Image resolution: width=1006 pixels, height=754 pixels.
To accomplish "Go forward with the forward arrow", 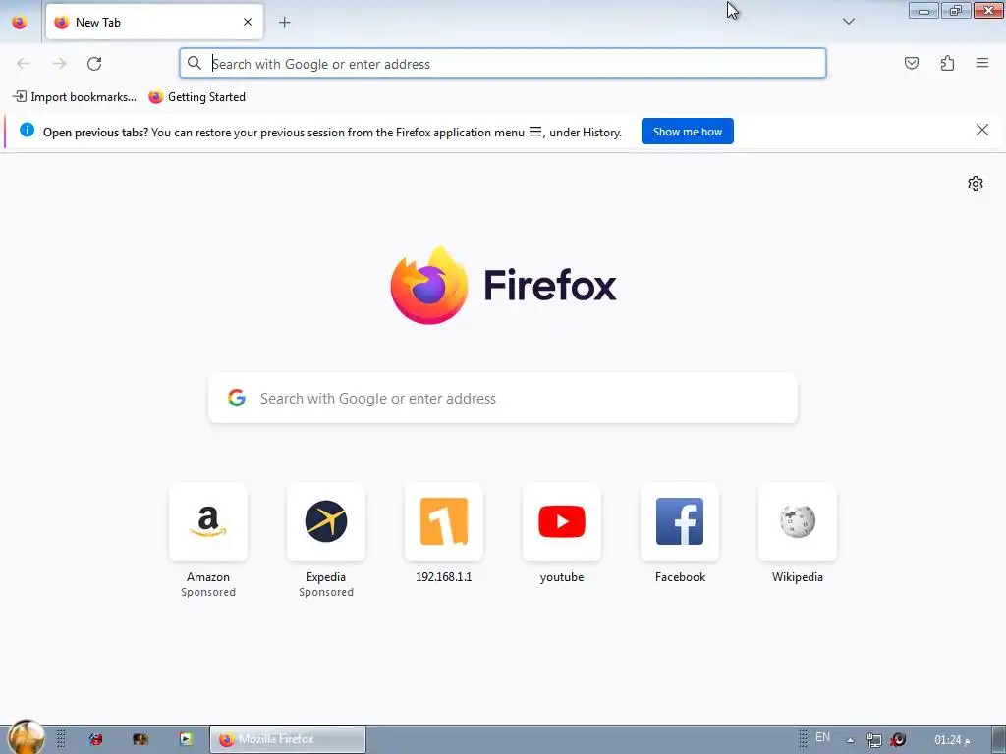I will coord(59,63).
